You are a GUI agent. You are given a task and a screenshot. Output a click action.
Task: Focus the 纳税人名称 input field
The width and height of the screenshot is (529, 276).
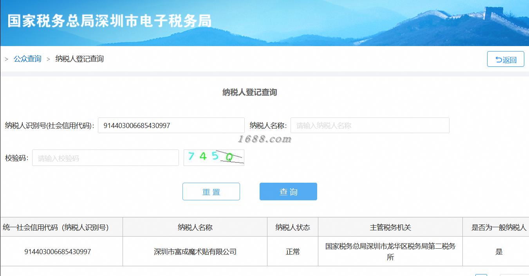click(370, 125)
